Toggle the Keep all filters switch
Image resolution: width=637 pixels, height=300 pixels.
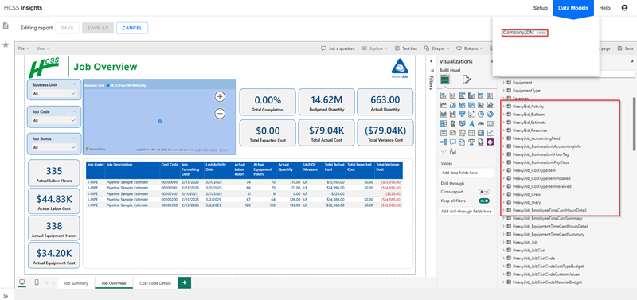click(x=484, y=201)
